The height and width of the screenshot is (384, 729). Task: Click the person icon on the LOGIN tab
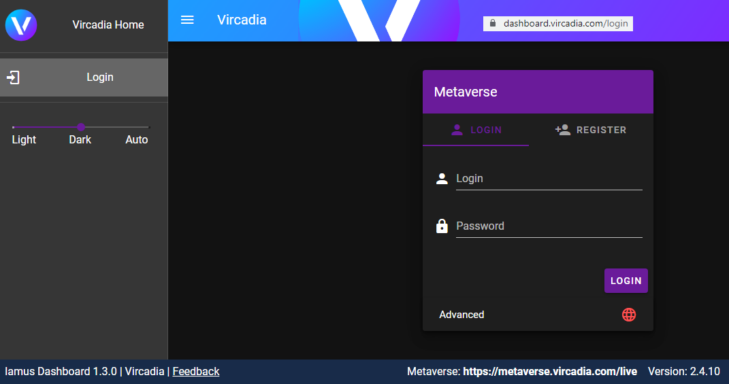coord(457,130)
